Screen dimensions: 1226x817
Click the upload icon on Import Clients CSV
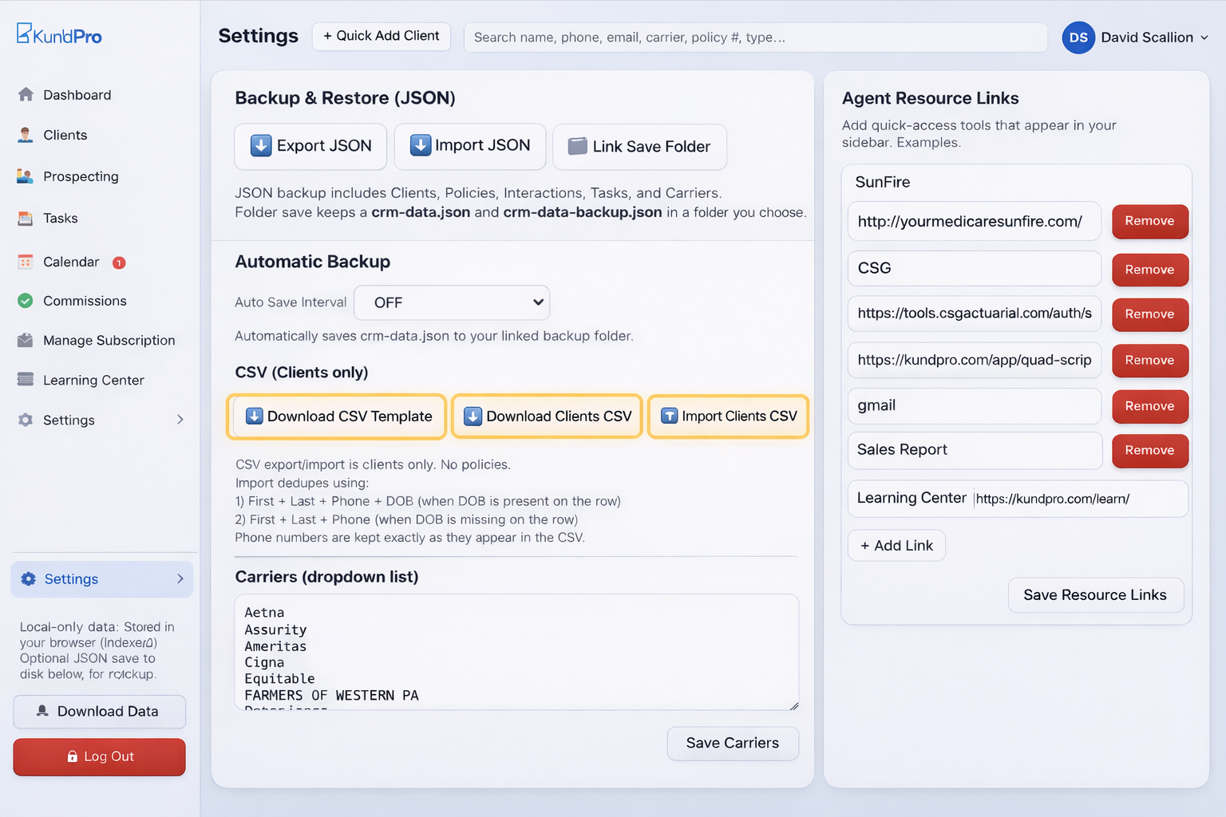[x=669, y=416]
